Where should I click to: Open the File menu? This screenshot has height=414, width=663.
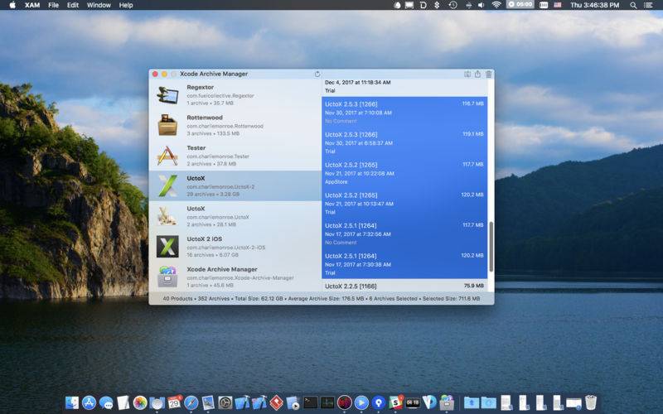tap(53, 5)
